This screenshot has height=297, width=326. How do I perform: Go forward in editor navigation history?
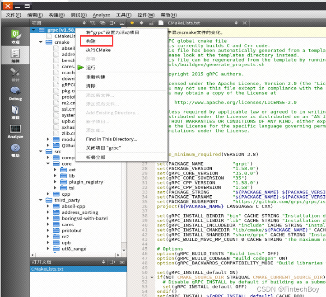(x=142, y=23)
